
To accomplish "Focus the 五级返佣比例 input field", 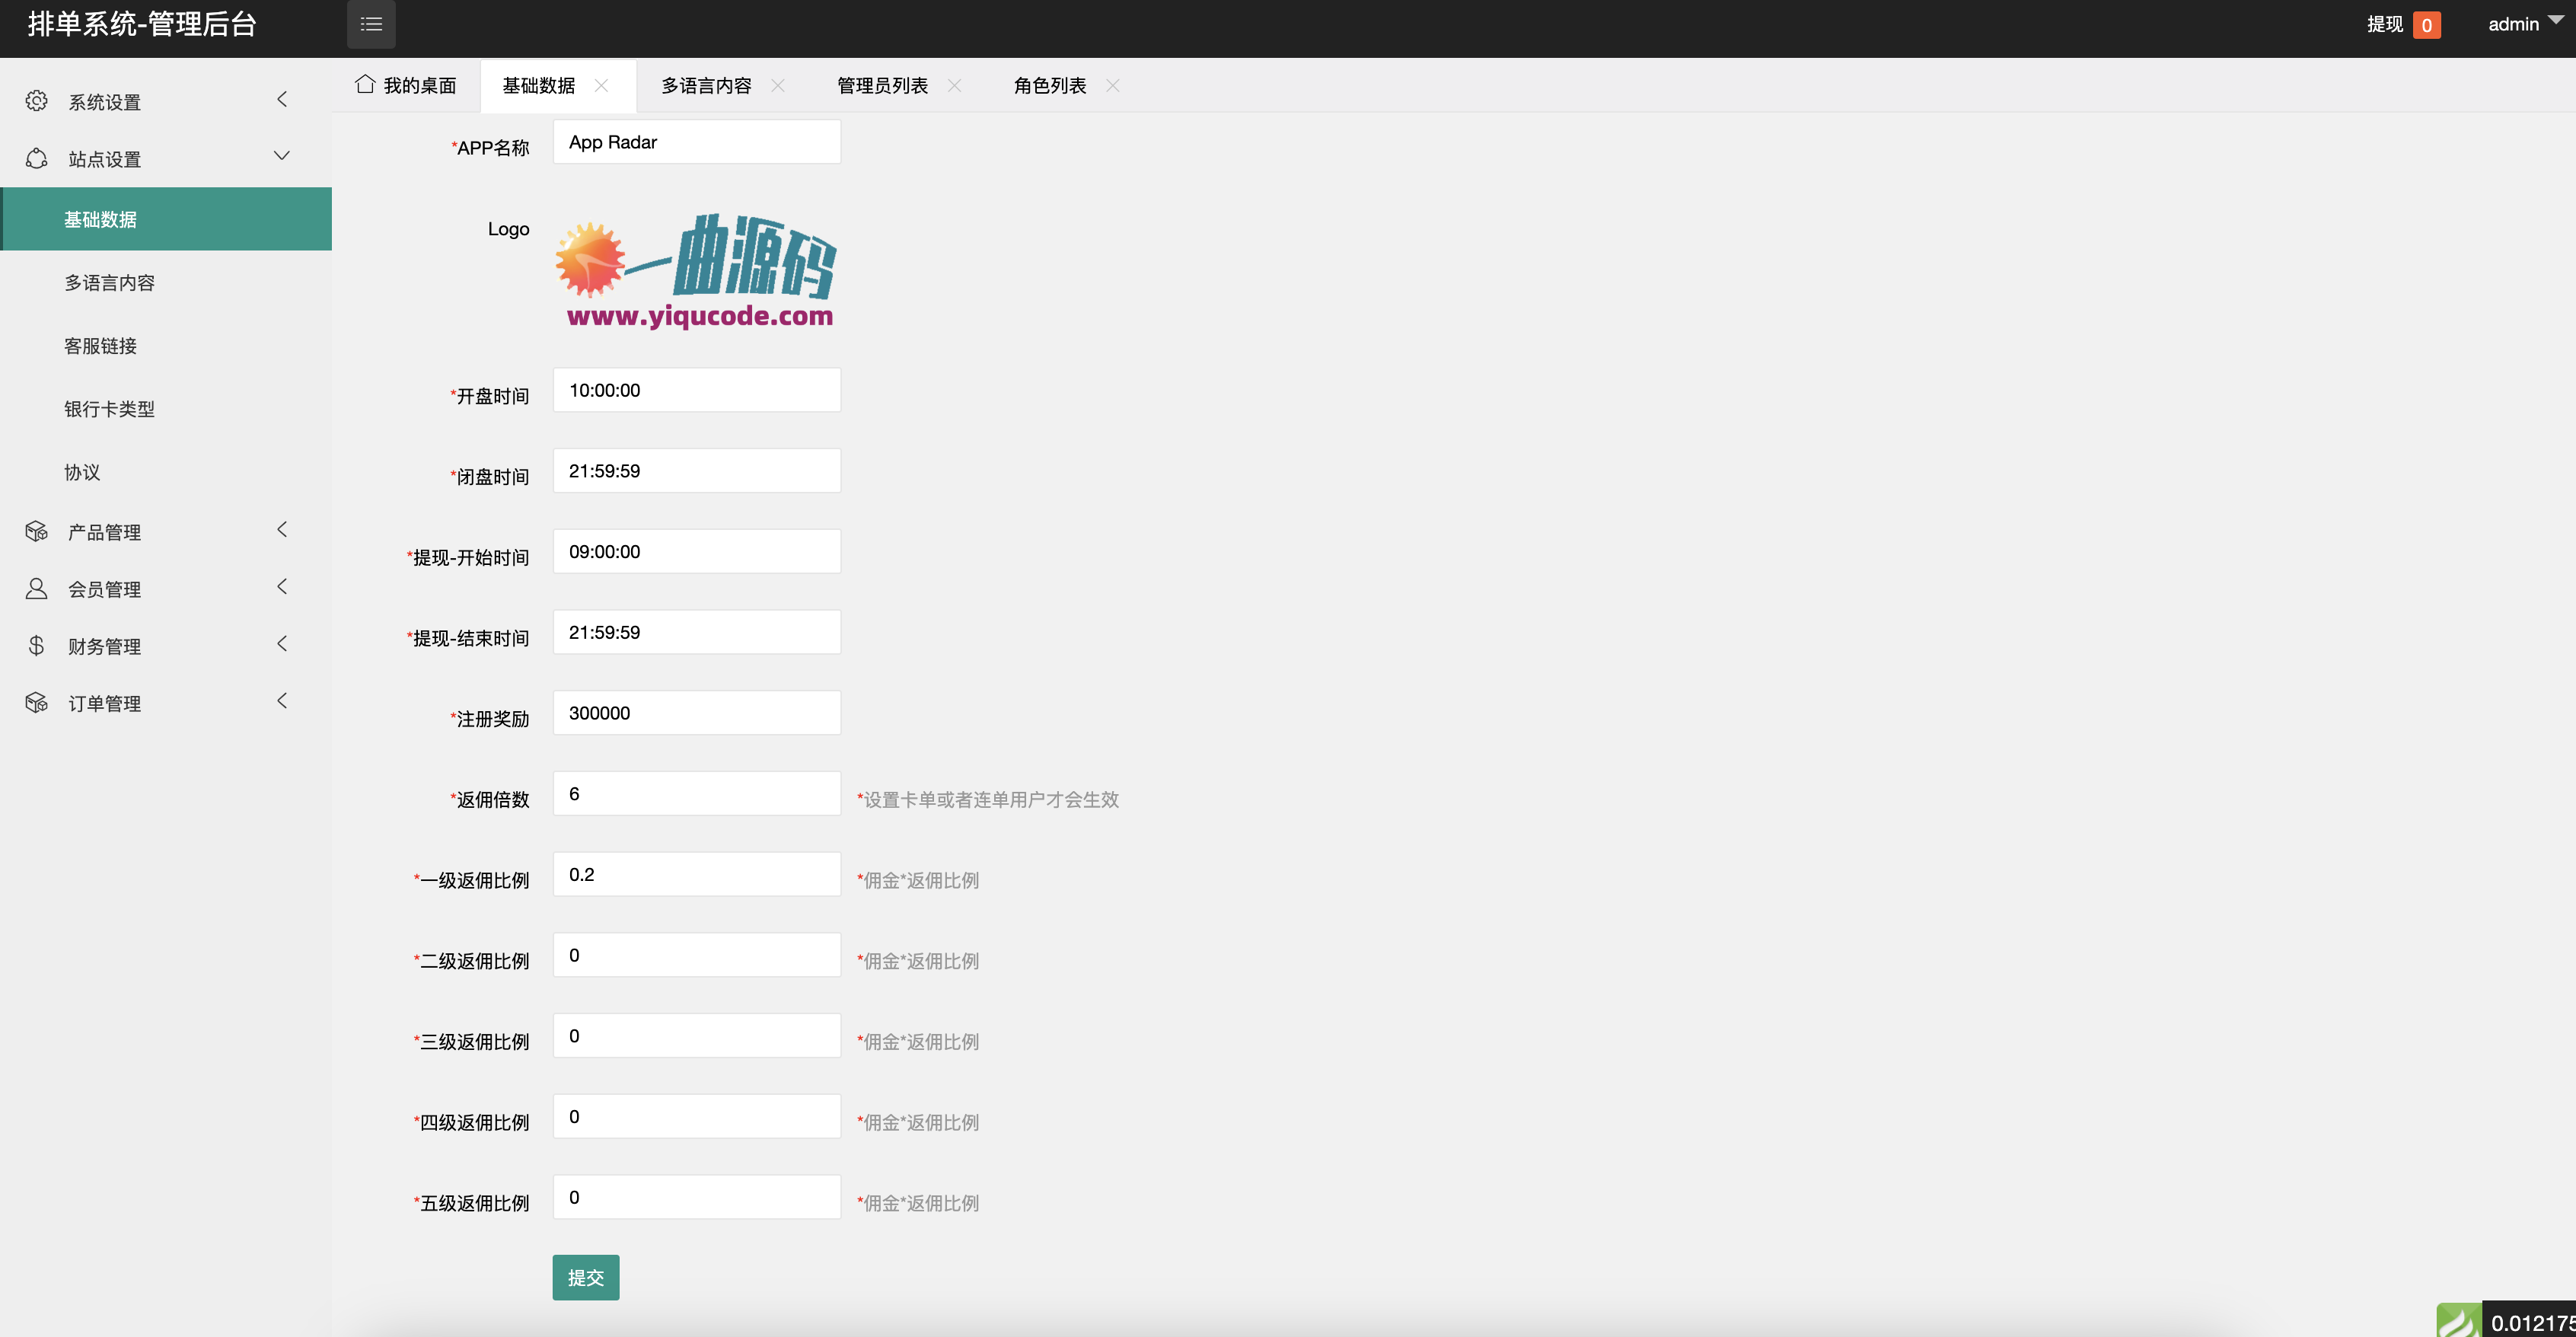I will pos(697,1197).
